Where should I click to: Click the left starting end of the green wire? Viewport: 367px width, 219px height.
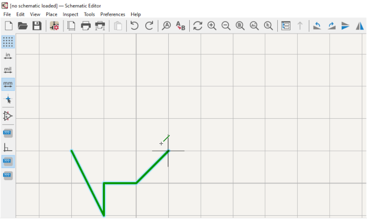click(72, 151)
